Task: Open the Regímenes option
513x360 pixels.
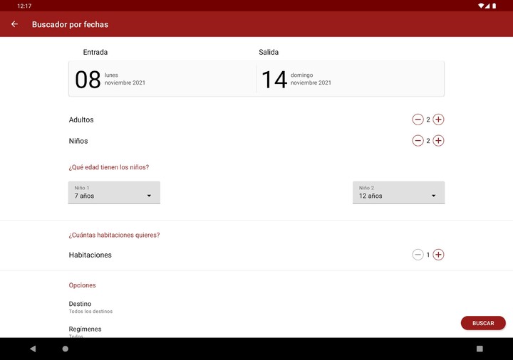Action: tap(85, 330)
